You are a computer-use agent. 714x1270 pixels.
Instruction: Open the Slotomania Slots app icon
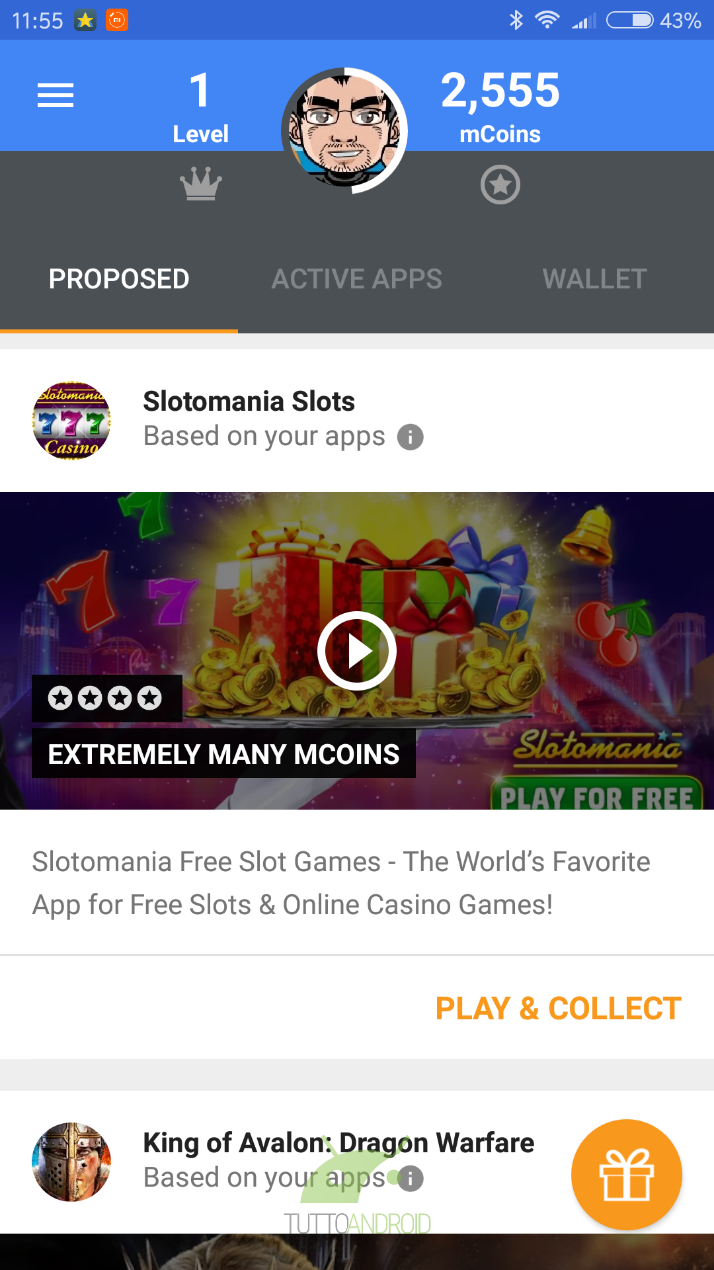(71, 421)
